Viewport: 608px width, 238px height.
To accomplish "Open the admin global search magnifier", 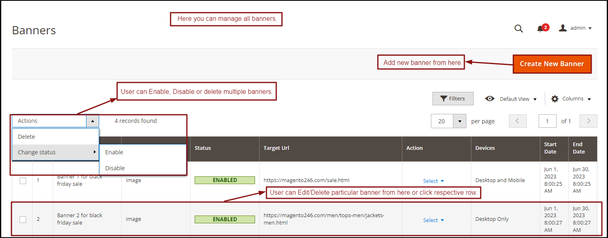I will tap(518, 28).
